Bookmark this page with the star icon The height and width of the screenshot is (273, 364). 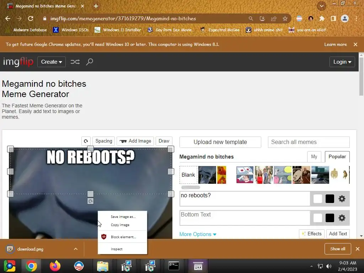[285, 18]
